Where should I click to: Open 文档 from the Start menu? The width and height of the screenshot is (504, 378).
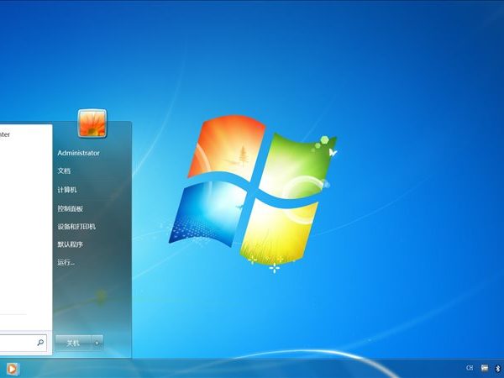tap(64, 171)
